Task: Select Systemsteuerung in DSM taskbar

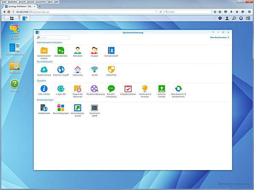Action: point(25,18)
